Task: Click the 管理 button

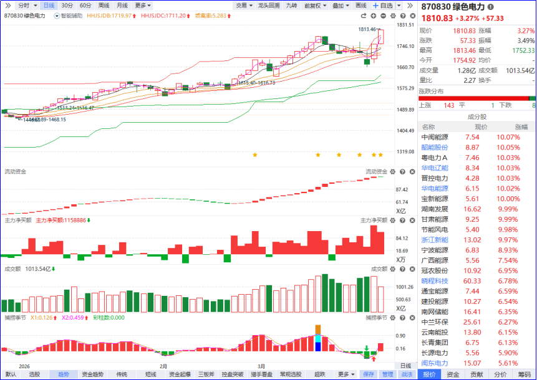Action: [388, 374]
